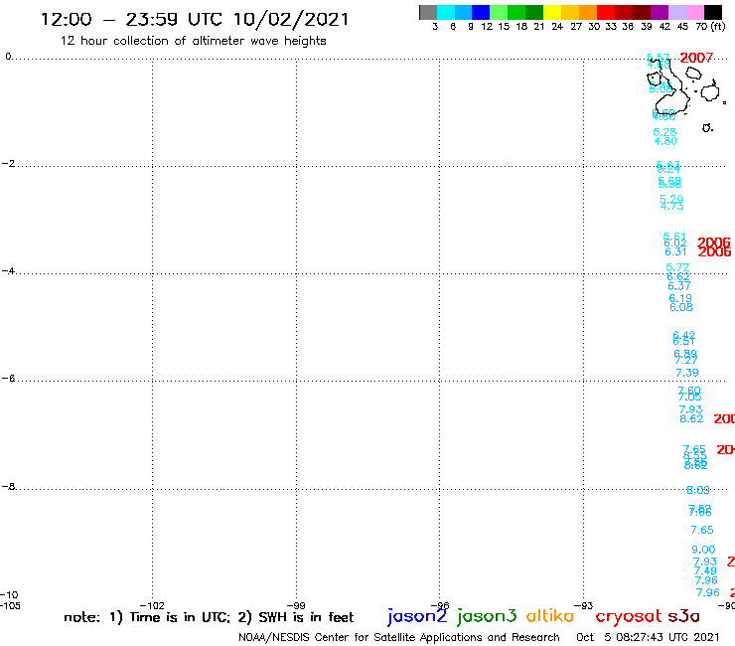Screen dimensions: 735x646
Task: Click the wave height value "8.09"
Action: 698,490
